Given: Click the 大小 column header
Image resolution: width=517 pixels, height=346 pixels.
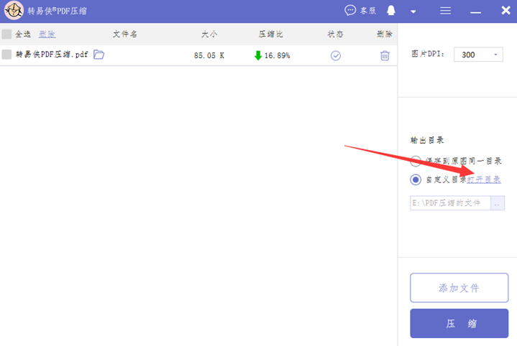Looking at the screenshot, I should click(x=209, y=34).
